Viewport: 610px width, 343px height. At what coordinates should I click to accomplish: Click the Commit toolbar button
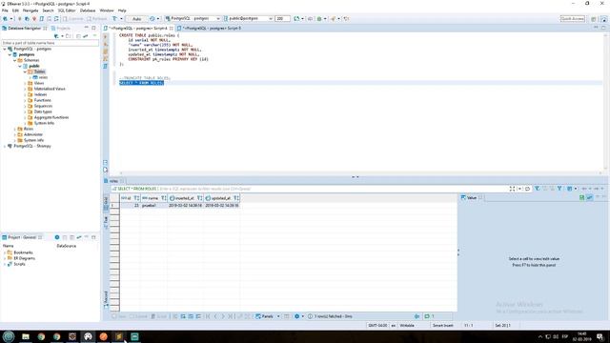tap(72, 19)
